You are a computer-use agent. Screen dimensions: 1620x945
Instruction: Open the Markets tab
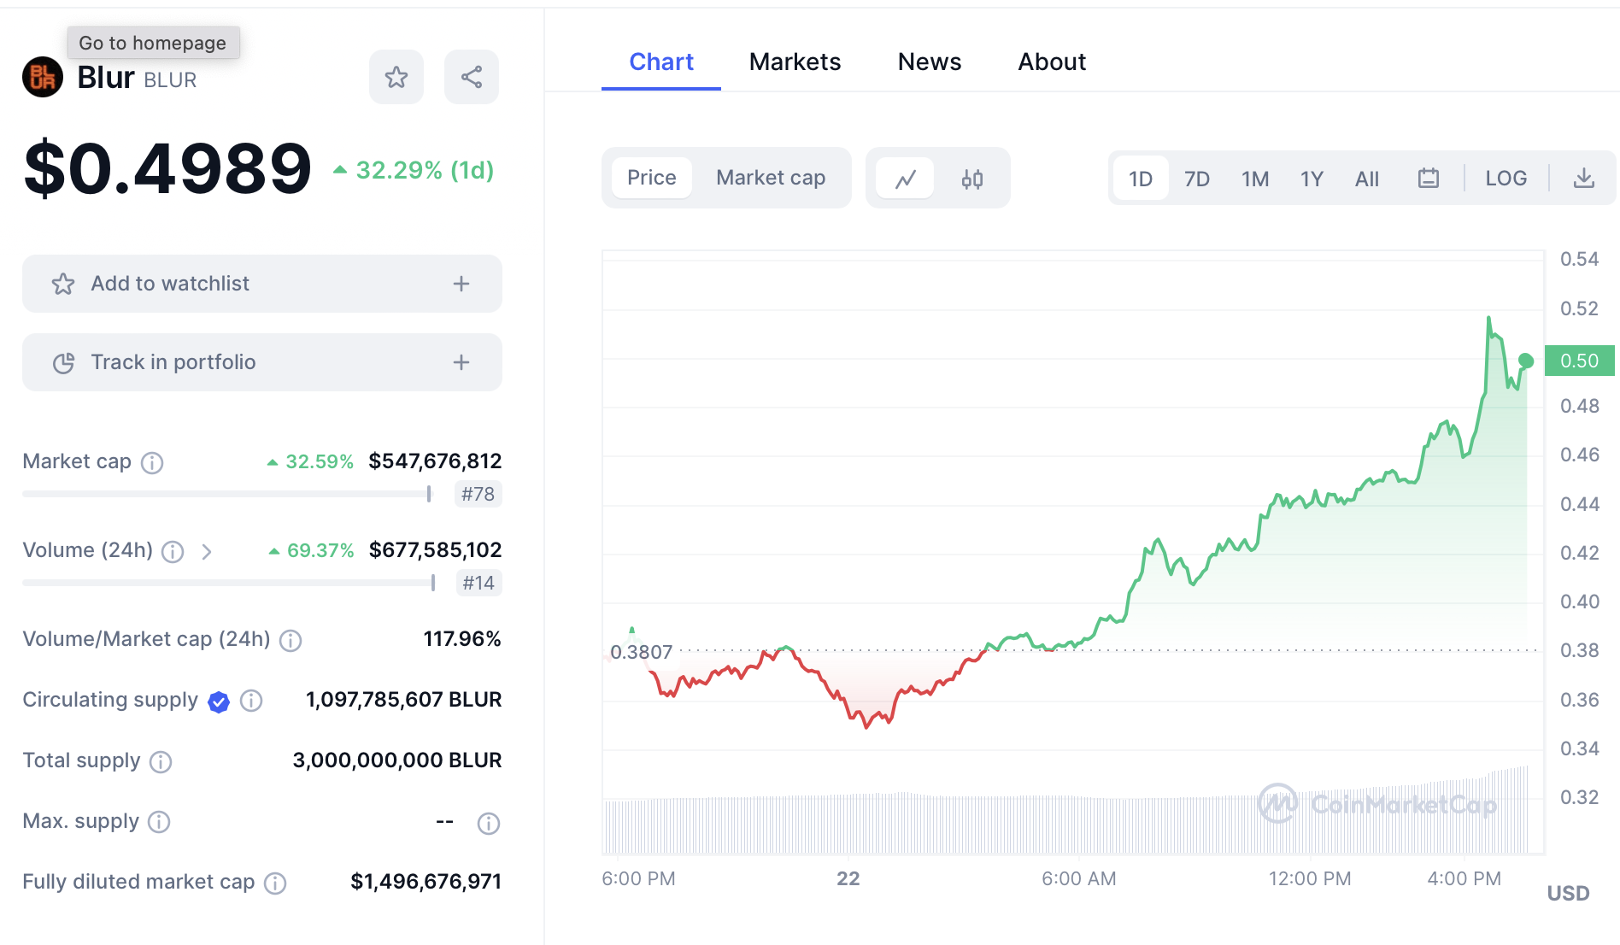coord(795,62)
